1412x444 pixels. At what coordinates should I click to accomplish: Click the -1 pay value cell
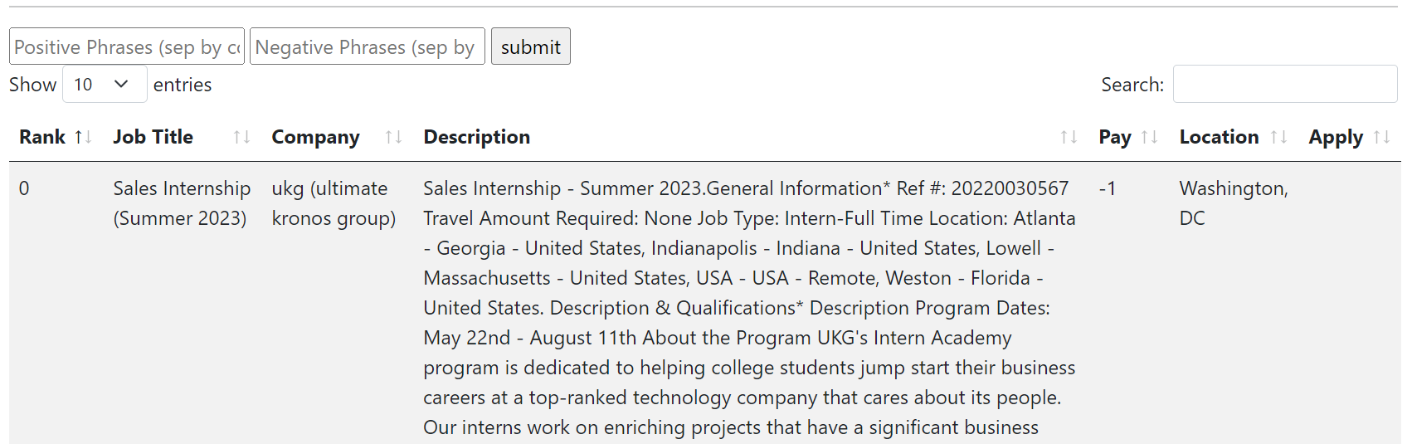coord(1108,189)
